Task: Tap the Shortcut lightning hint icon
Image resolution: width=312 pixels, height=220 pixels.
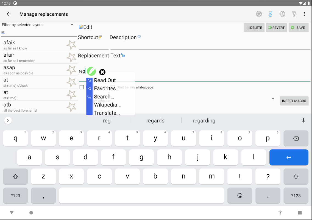Action: click(x=101, y=37)
